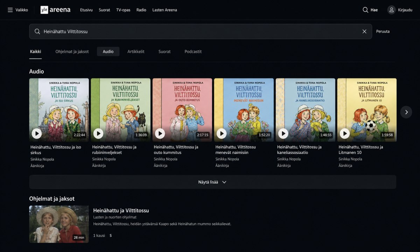Open the ja iso sirkus book cover
420x252 pixels.
[59, 110]
